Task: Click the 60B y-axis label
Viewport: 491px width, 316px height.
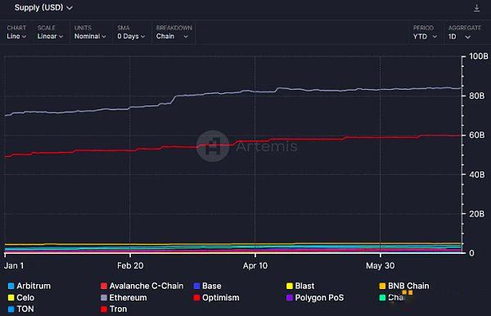Action: coord(476,135)
